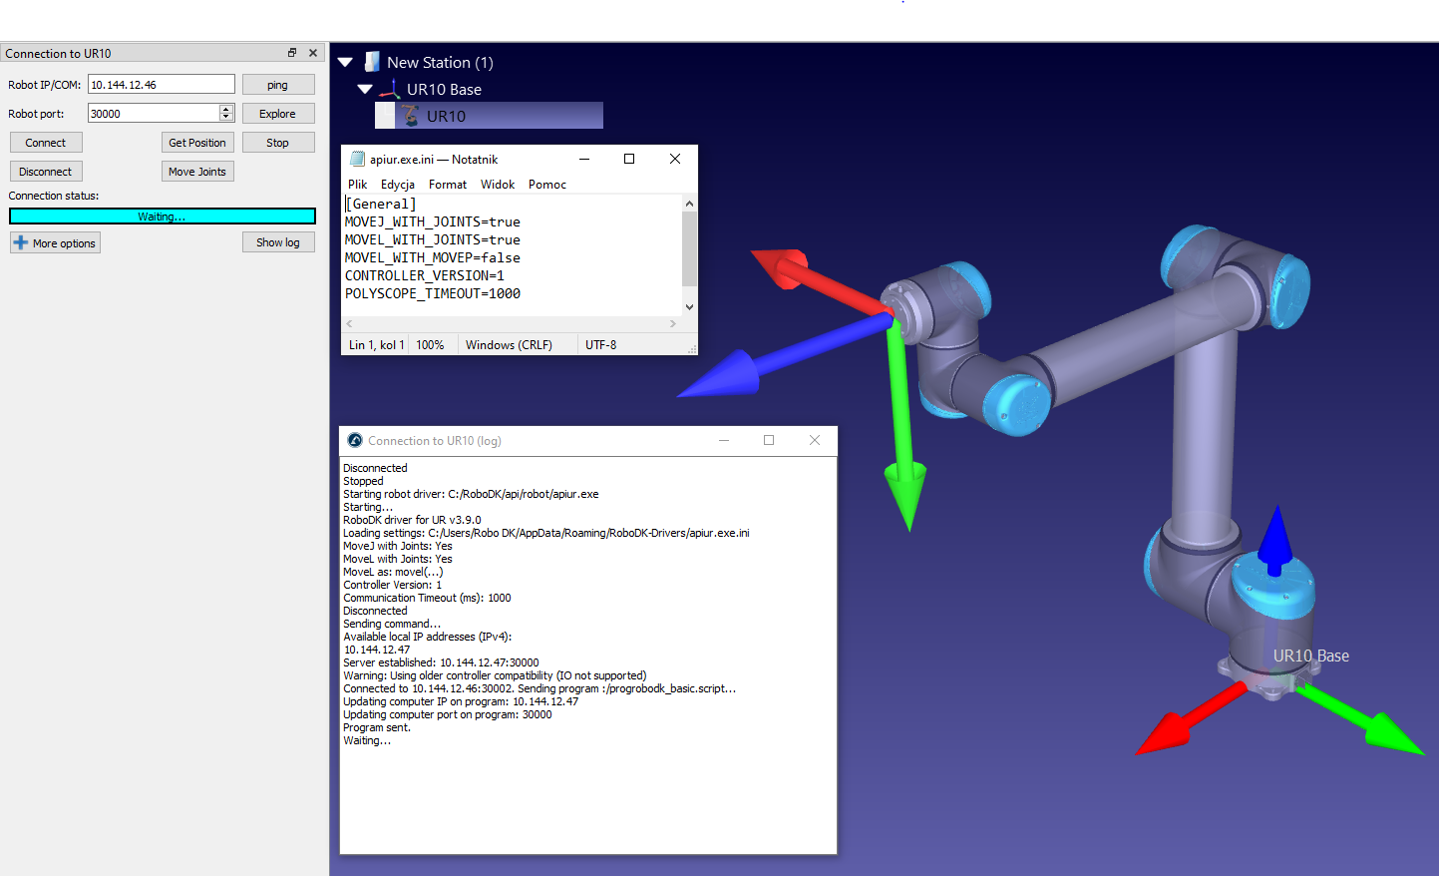Select the UR10 Base reference frame icon

coord(390,89)
